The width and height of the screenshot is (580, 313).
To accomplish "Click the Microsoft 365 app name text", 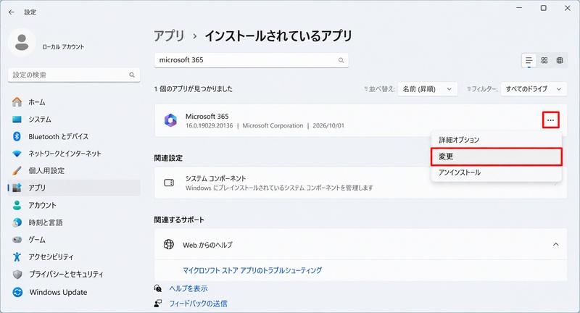I will 207,117.
